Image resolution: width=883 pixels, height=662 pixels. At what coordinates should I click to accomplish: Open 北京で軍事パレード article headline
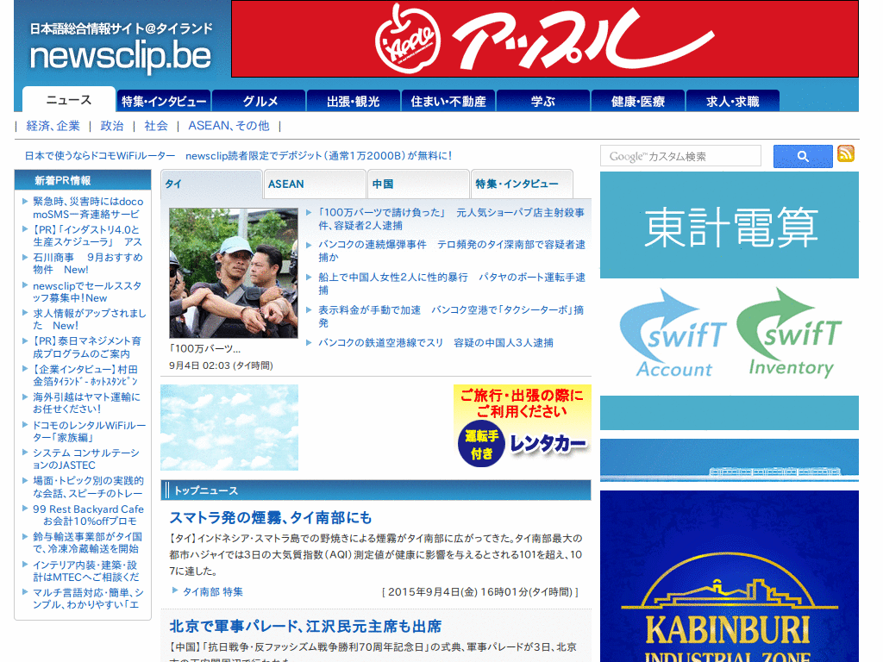(305, 626)
